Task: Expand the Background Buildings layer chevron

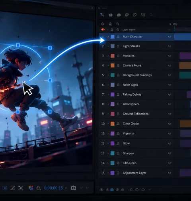Action: tap(108, 75)
